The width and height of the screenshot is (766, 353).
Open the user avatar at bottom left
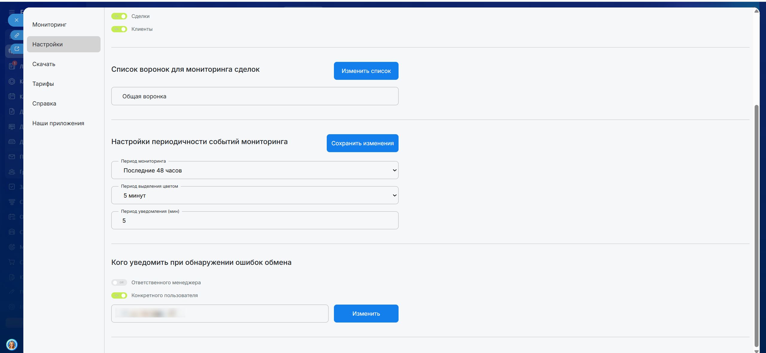12,345
